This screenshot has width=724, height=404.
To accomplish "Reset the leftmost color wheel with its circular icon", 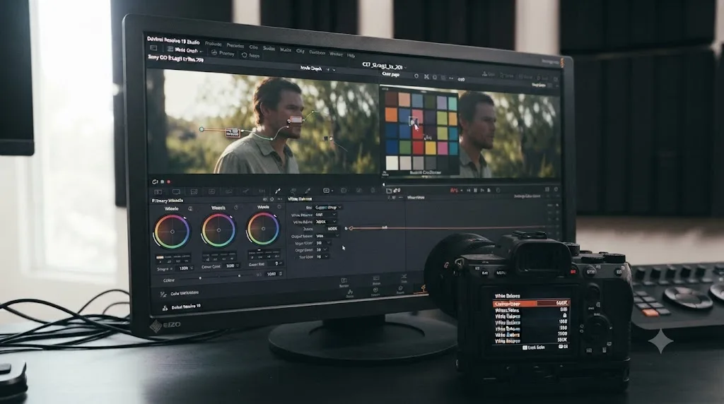I will coord(189,209).
